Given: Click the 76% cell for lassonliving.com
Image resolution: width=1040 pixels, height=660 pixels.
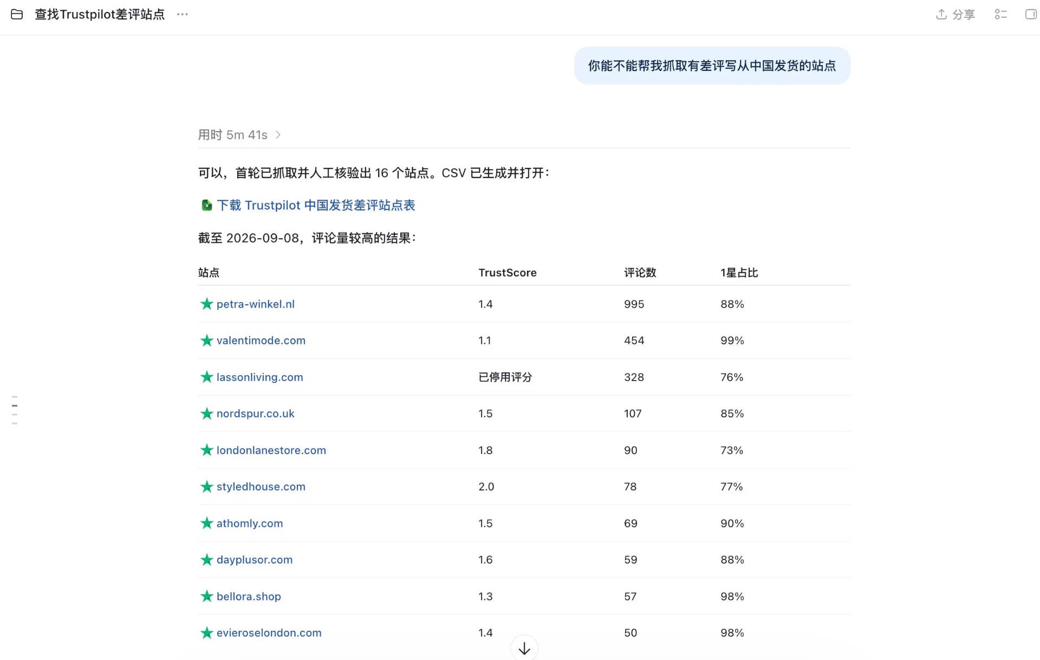Looking at the screenshot, I should (x=732, y=377).
